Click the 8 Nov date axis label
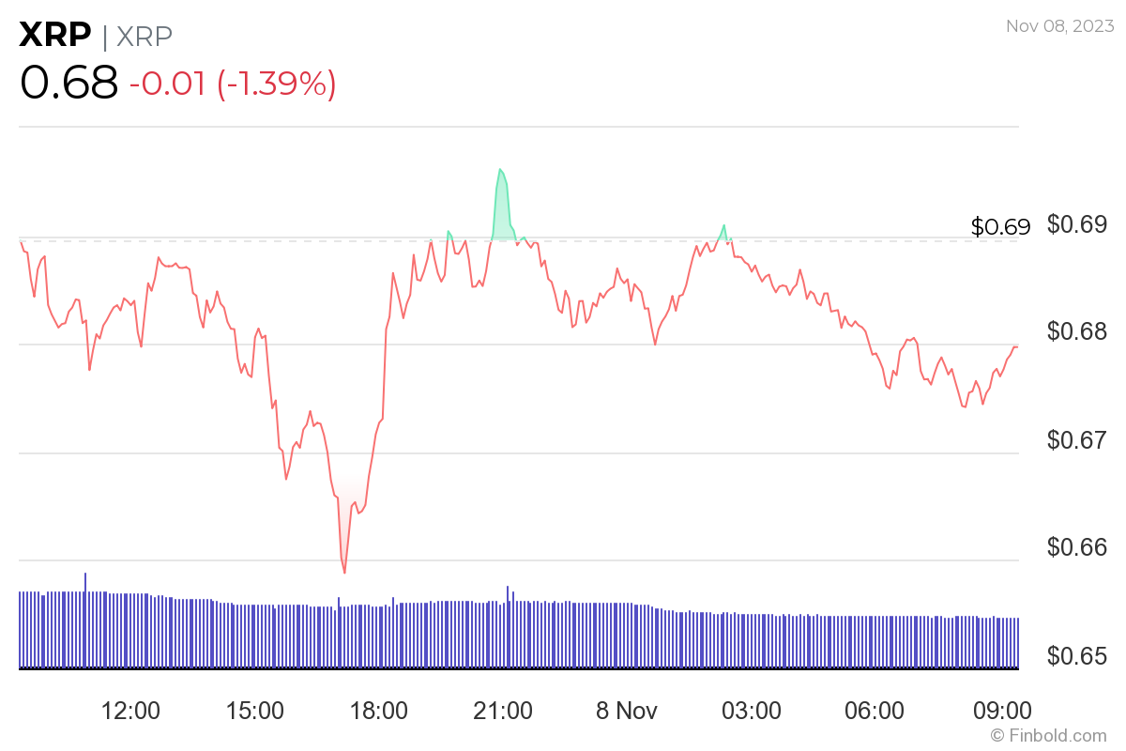 pos(629,711)
